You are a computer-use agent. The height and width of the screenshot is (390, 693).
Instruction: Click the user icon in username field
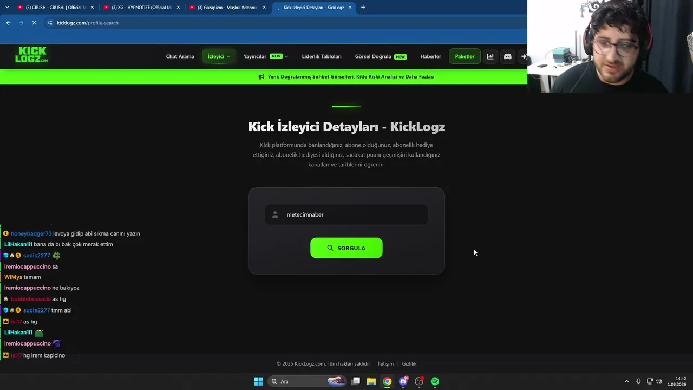point(275,215)
